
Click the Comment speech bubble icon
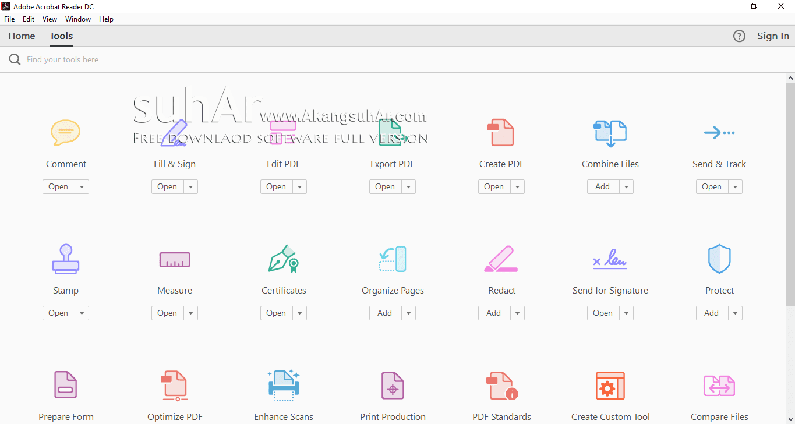pos(66,132)
